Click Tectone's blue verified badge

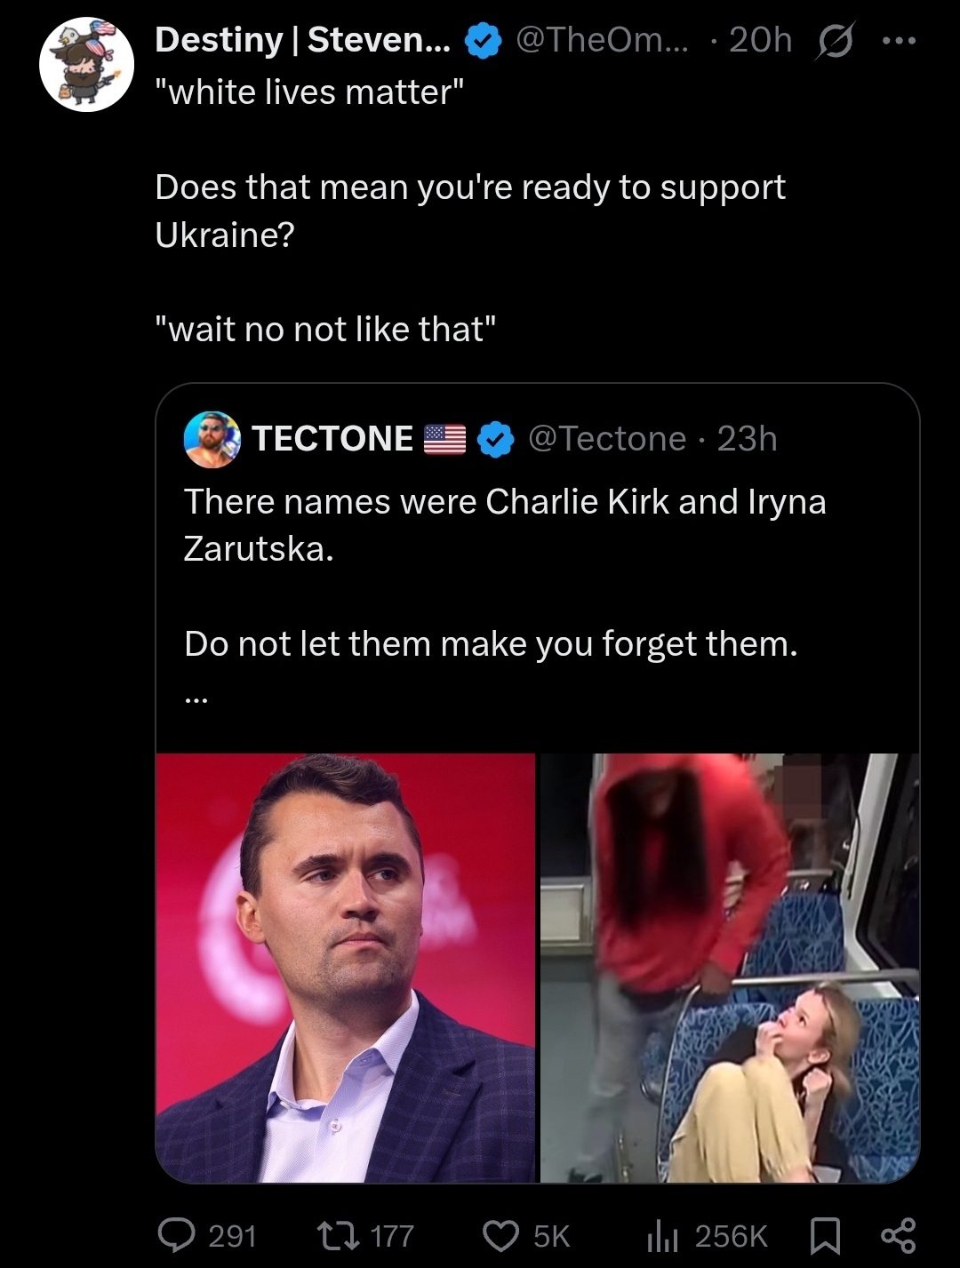(496, 439)
